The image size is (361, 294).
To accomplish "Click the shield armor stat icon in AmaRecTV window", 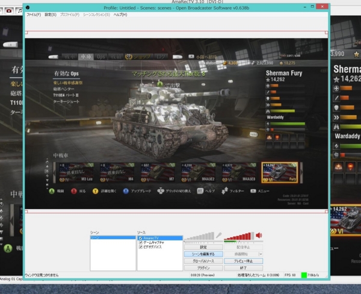I will (x=336, y=108).
